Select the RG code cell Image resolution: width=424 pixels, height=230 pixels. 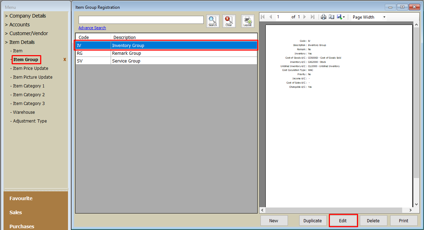pos(93,53)
